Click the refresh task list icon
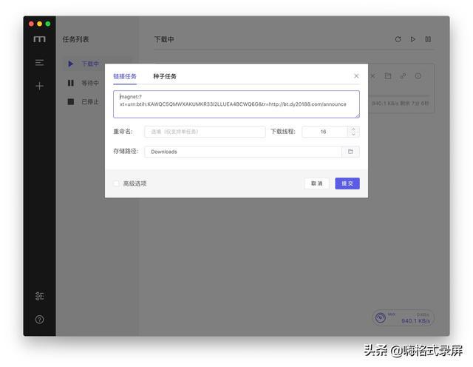This screenshot has height=367, width=473. click(x=398, y=39)
